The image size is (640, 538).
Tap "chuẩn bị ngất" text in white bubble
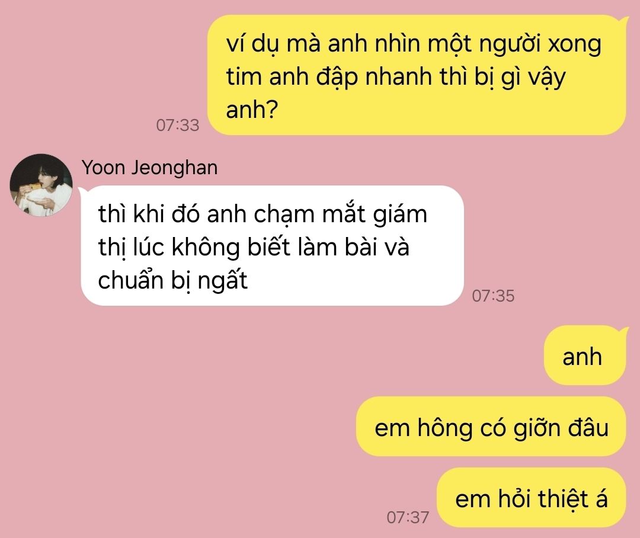click(x=172, y=280)
